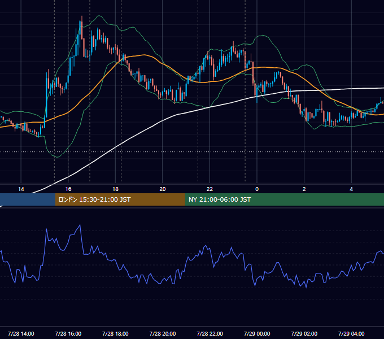
Task: Click the 7/28 16:00 date label
Action: click(68, 333)
